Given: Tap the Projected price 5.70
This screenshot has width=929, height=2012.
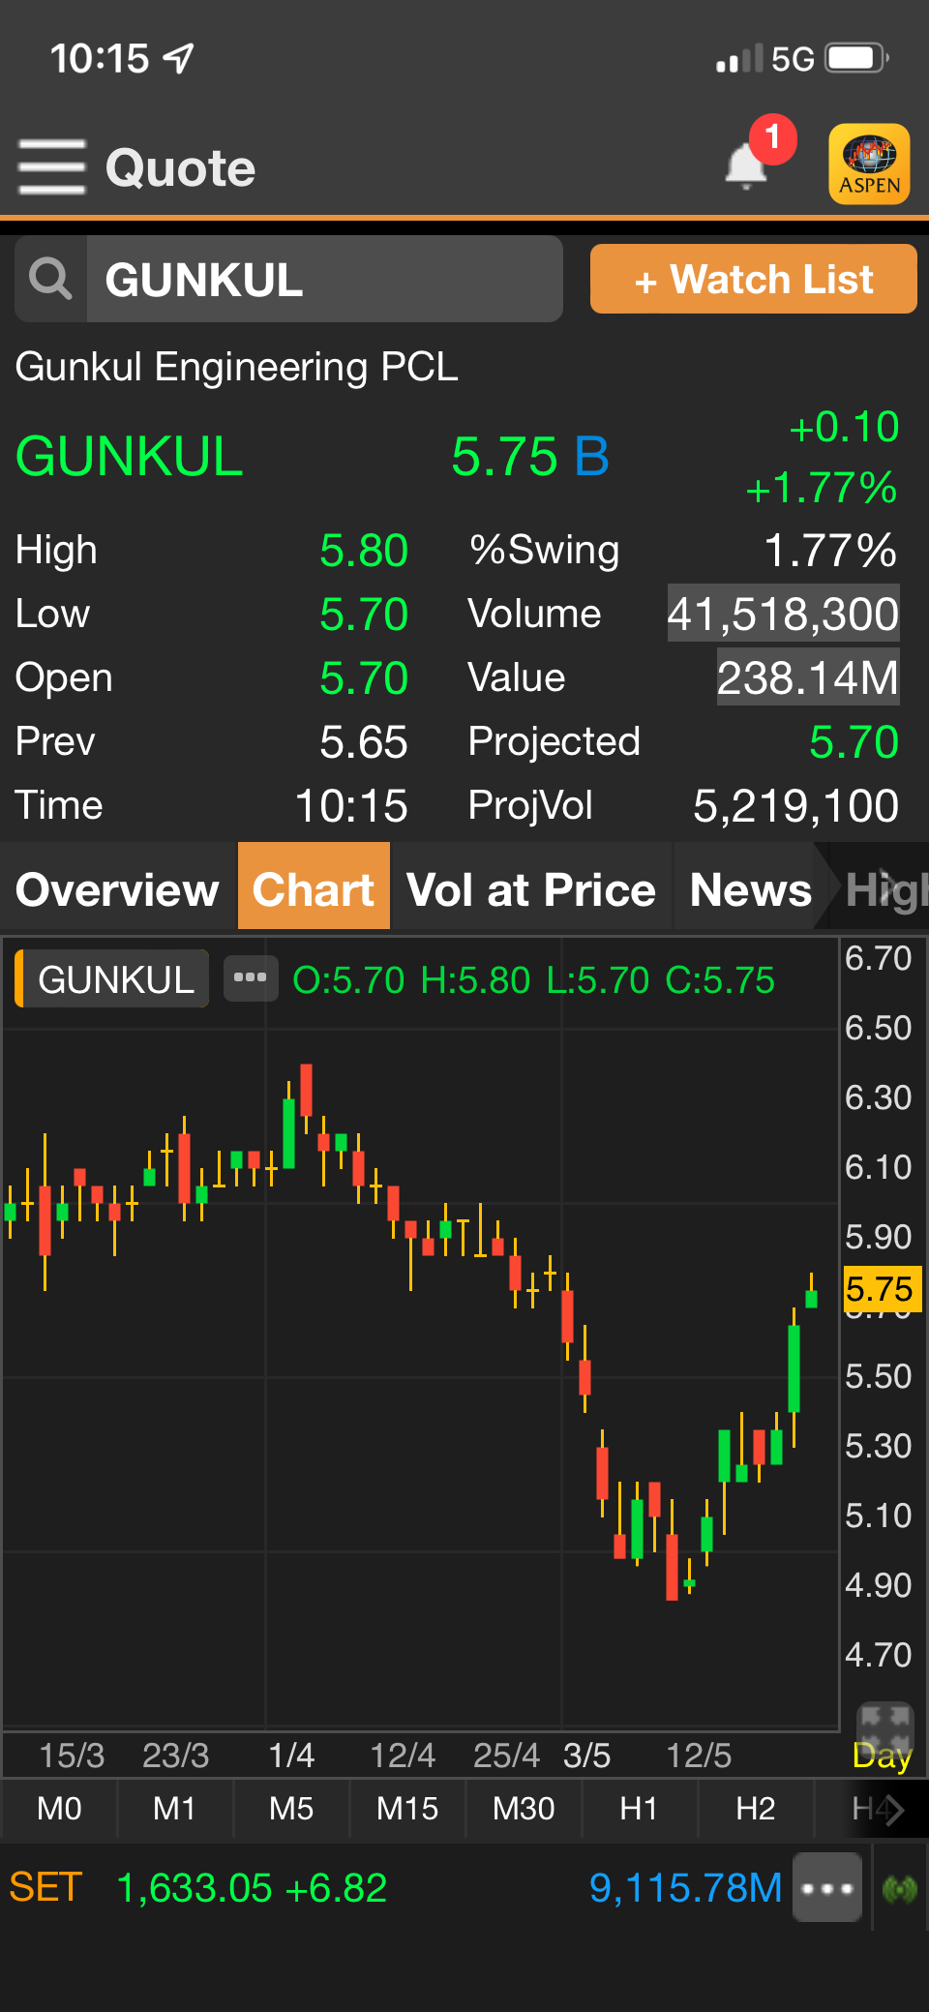Looking at the screenshot, I should click(854, 742).
